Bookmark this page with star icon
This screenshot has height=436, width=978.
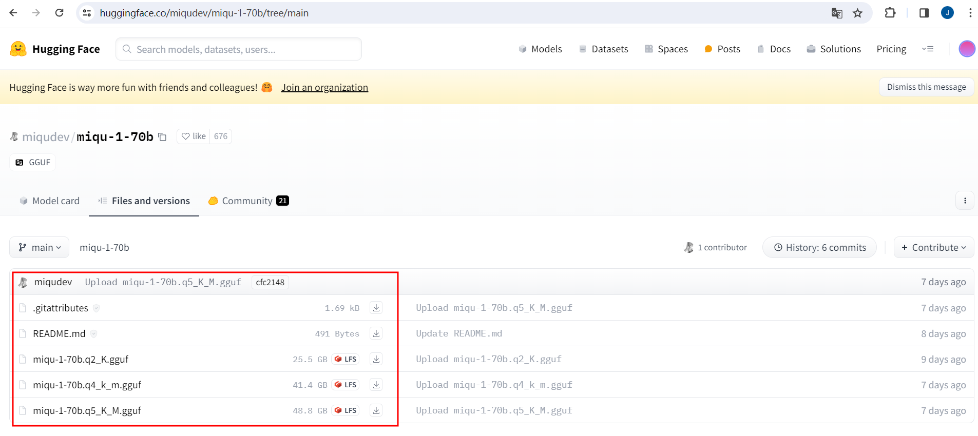click(x=858, y=13)
